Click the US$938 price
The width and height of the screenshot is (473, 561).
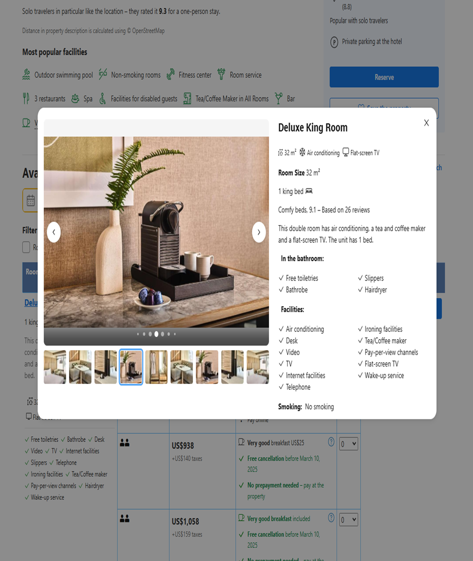tap(183, 446)
